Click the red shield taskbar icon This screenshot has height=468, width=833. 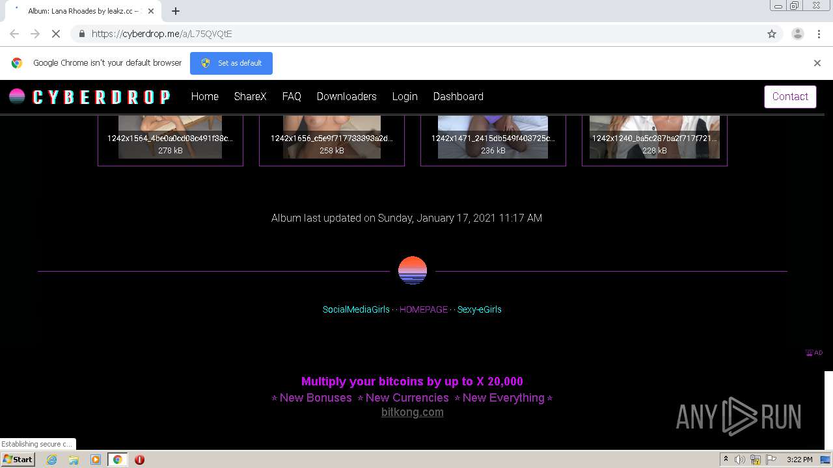(139, 460)
